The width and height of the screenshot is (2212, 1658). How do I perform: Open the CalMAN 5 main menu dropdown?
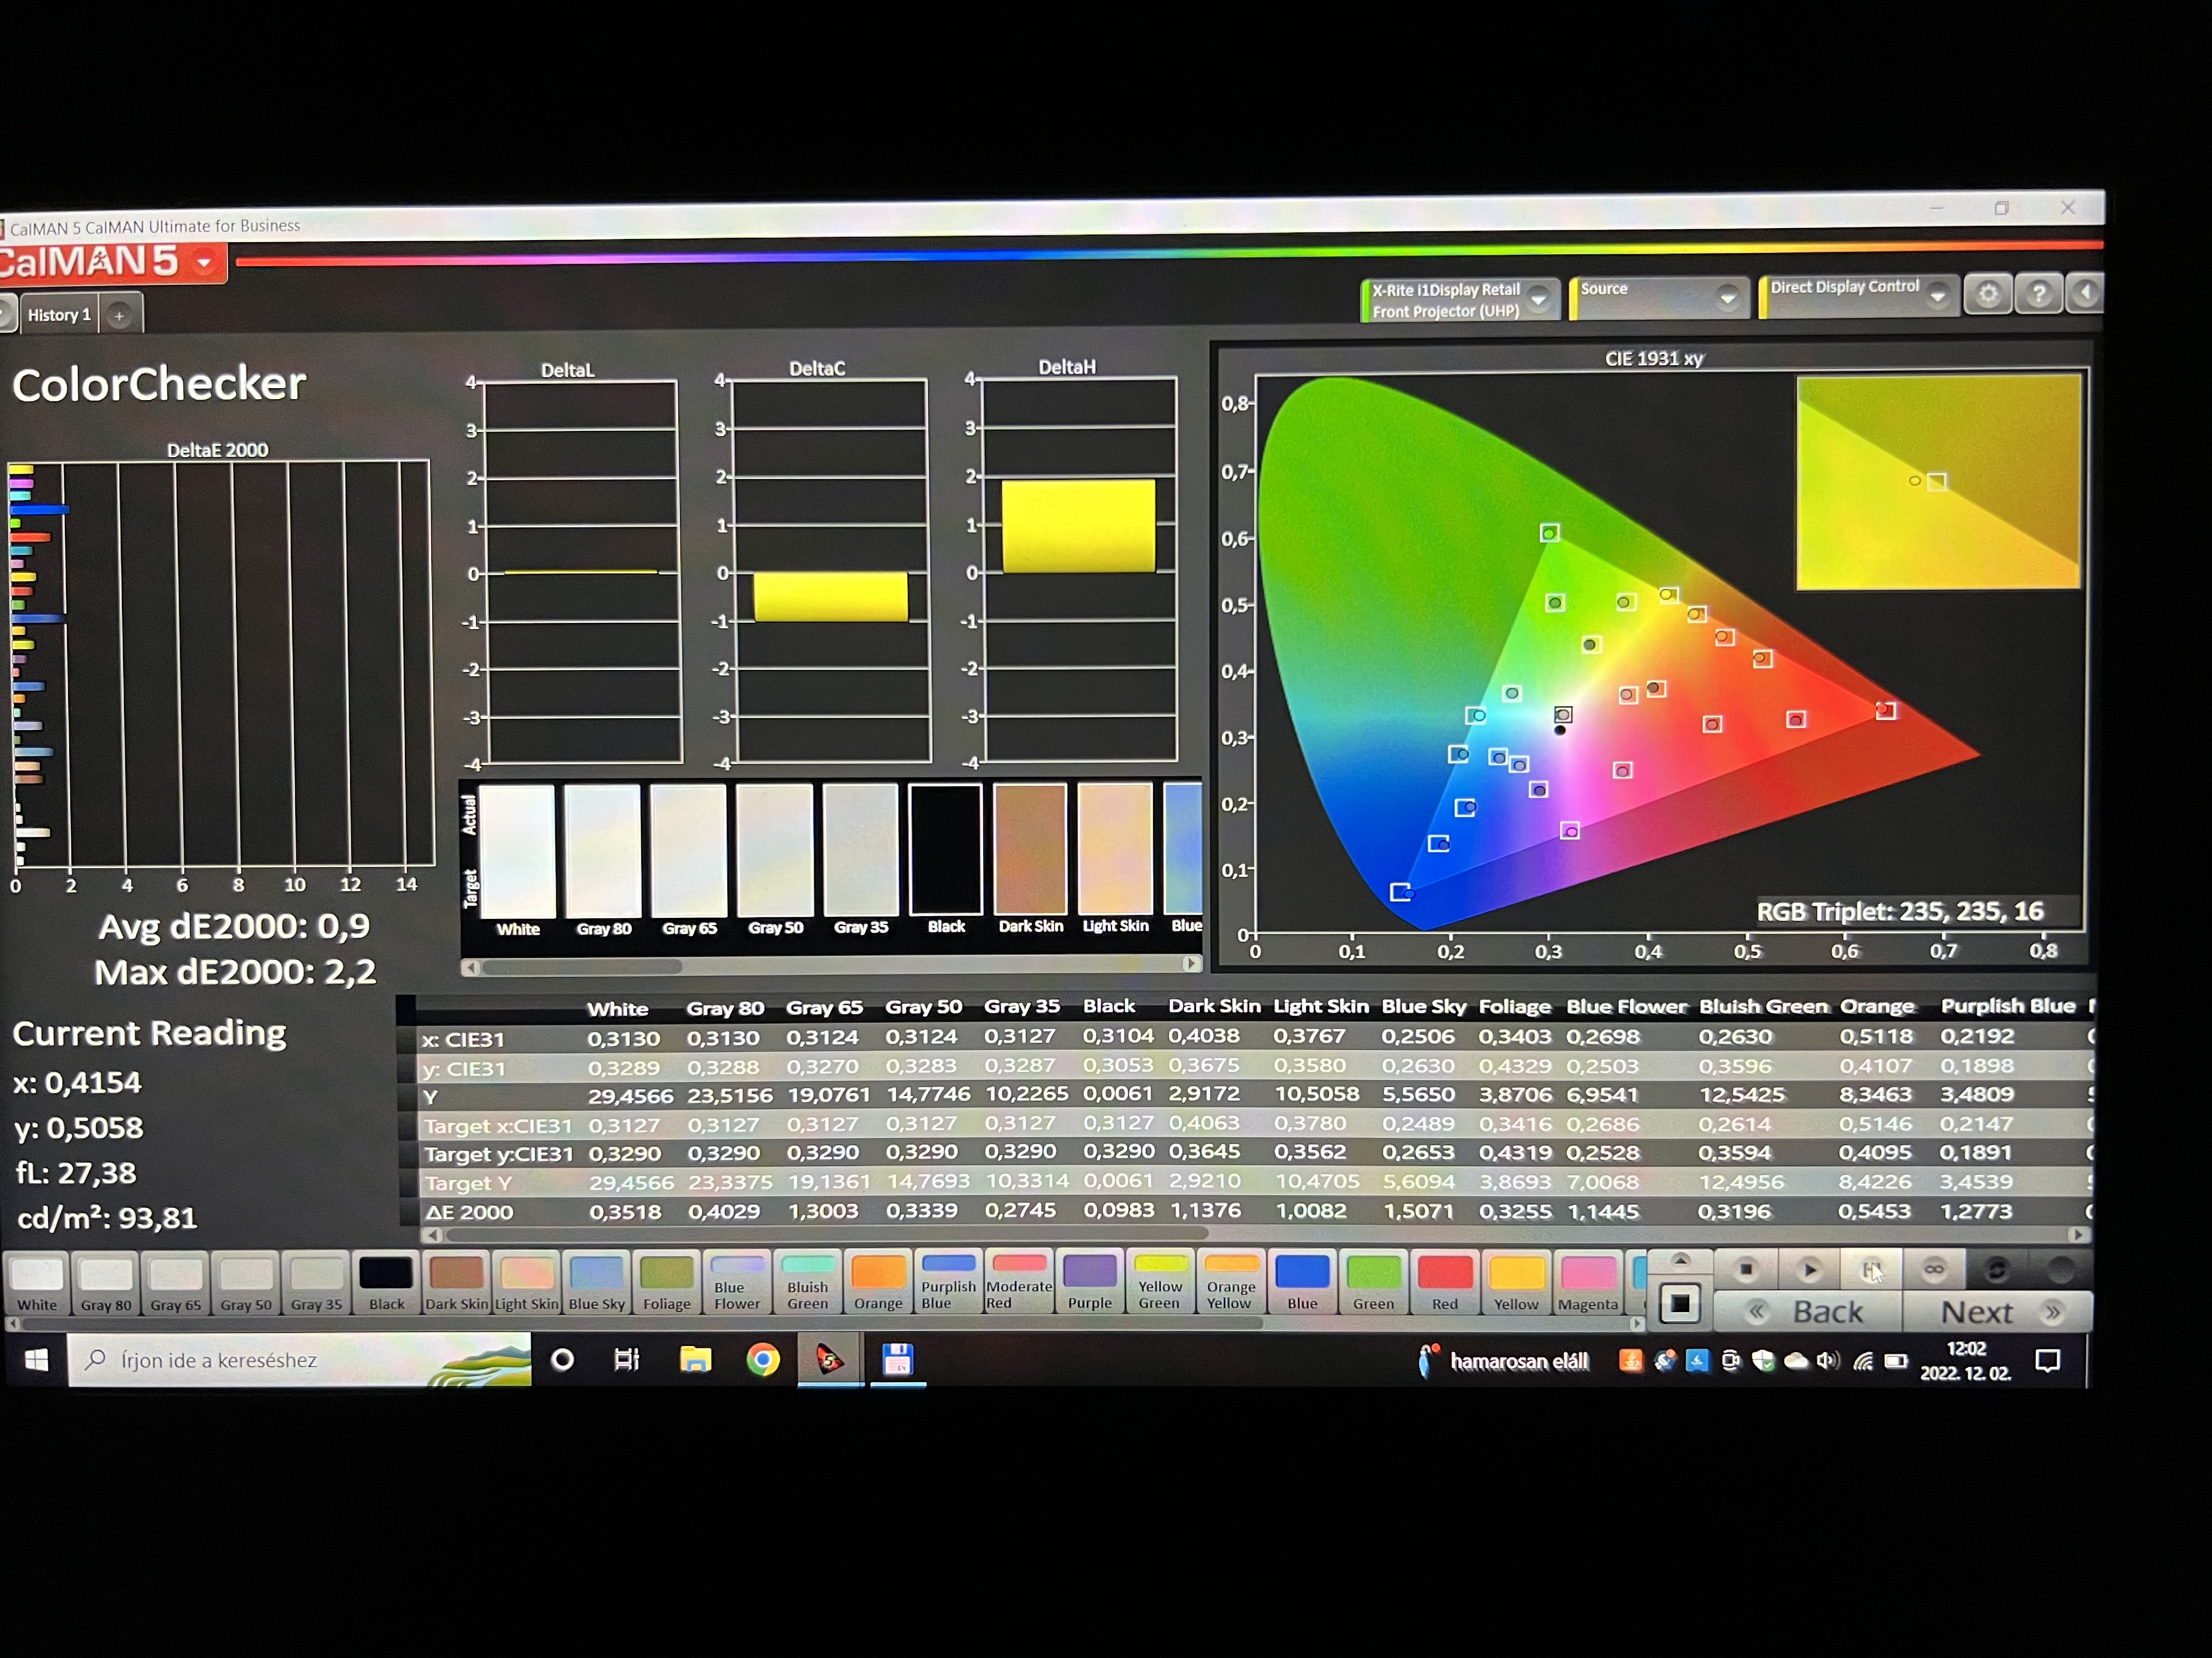pos(205,263)
